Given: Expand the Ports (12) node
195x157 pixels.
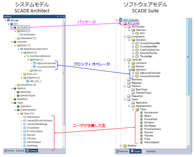Looking at the screenshot, I should [21, 74].
